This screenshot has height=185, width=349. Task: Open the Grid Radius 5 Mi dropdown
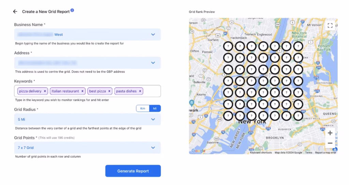click(x=153, y=119)
